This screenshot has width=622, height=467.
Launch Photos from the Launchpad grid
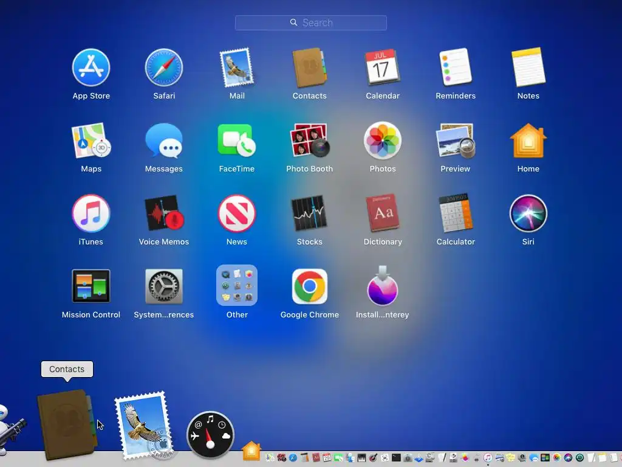[x=383, y=140]
